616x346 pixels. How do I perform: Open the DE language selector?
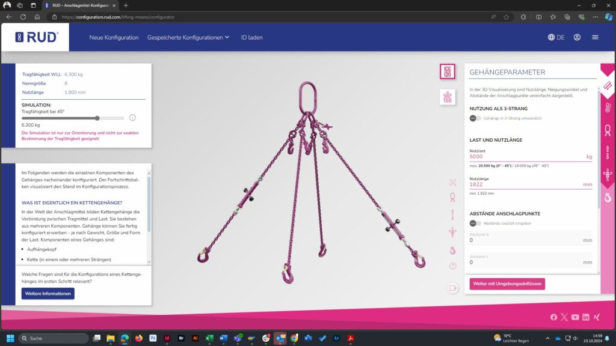click(x=556, y=37)
